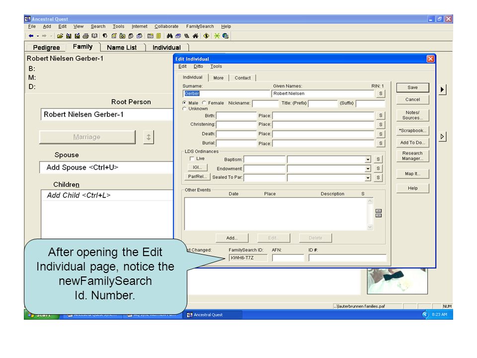The height and width of the screenshot is (358, 477).
Task: Open the FamilySearch menu
Action: pyautogui.click(x=200, y=26)
